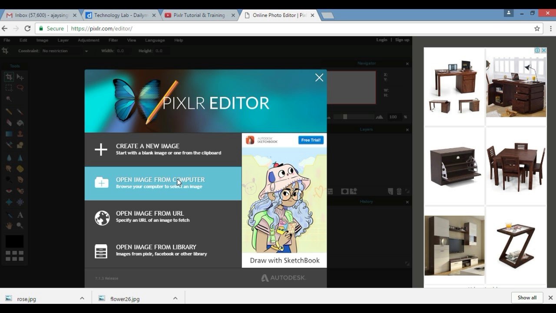
Task: Open the Image menu
Action: click(42, 40)
